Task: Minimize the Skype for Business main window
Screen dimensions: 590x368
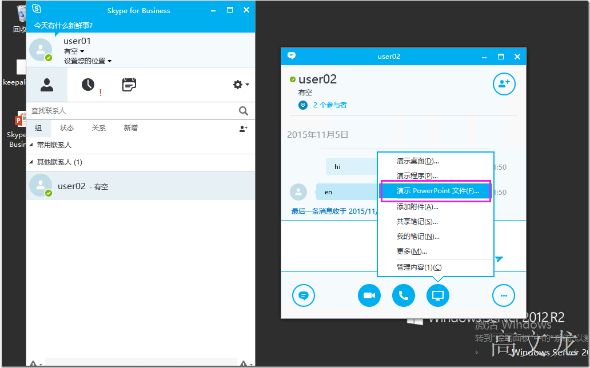Action: (213, 10)
